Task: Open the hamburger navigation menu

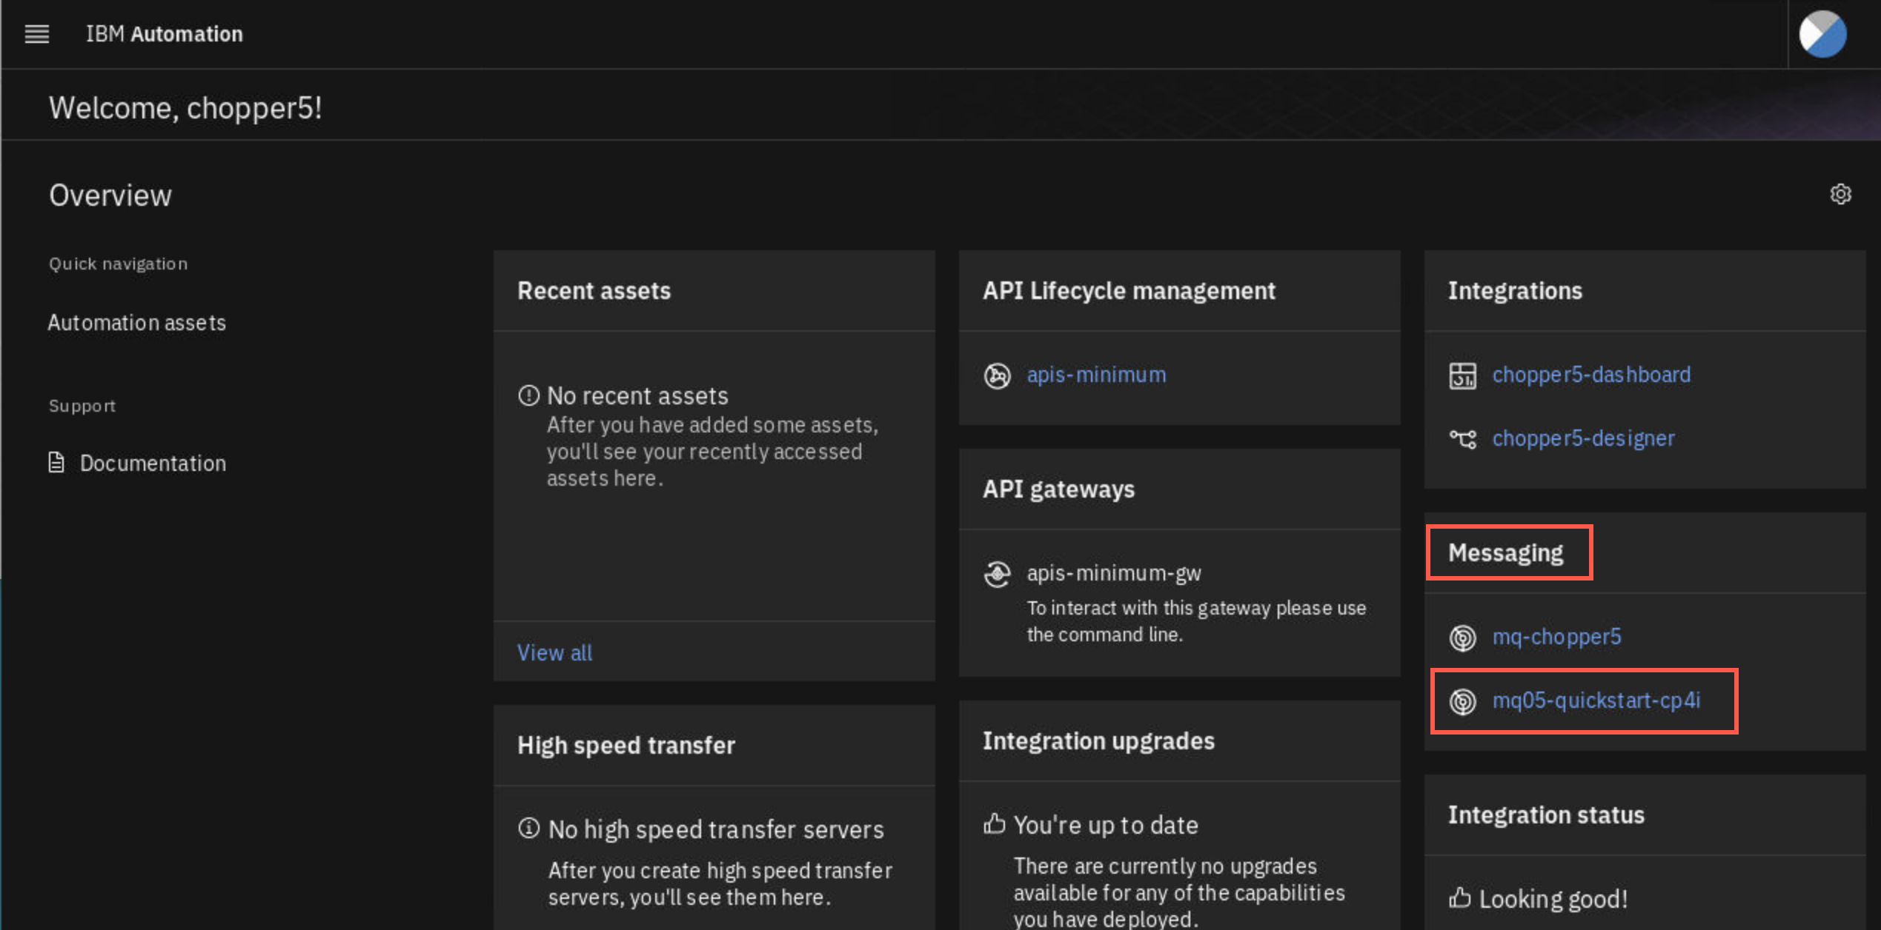Action: 36,34
